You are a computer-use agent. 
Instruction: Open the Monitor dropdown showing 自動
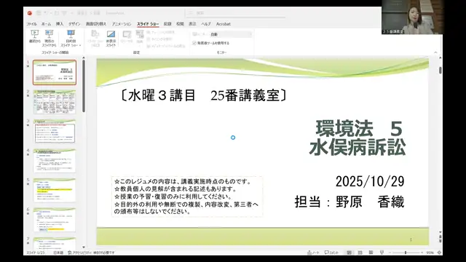pos(230,34)
